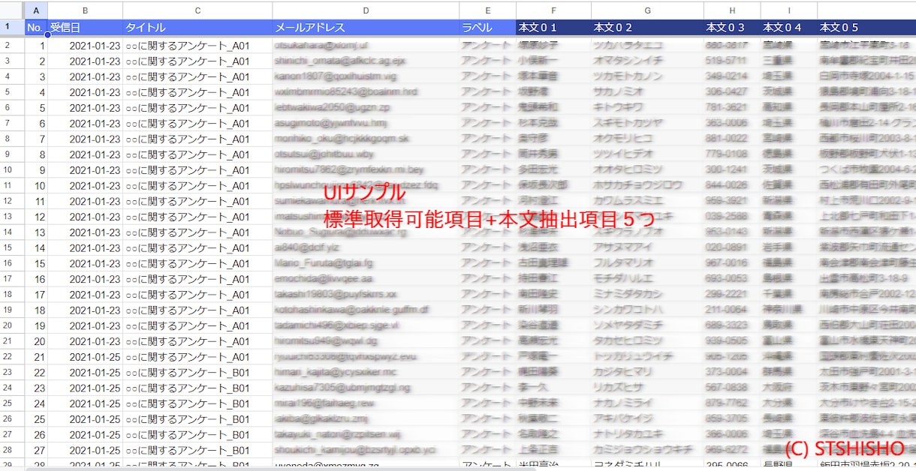Select column A header
The image size is (916, 471).
(x=35, y=10)
